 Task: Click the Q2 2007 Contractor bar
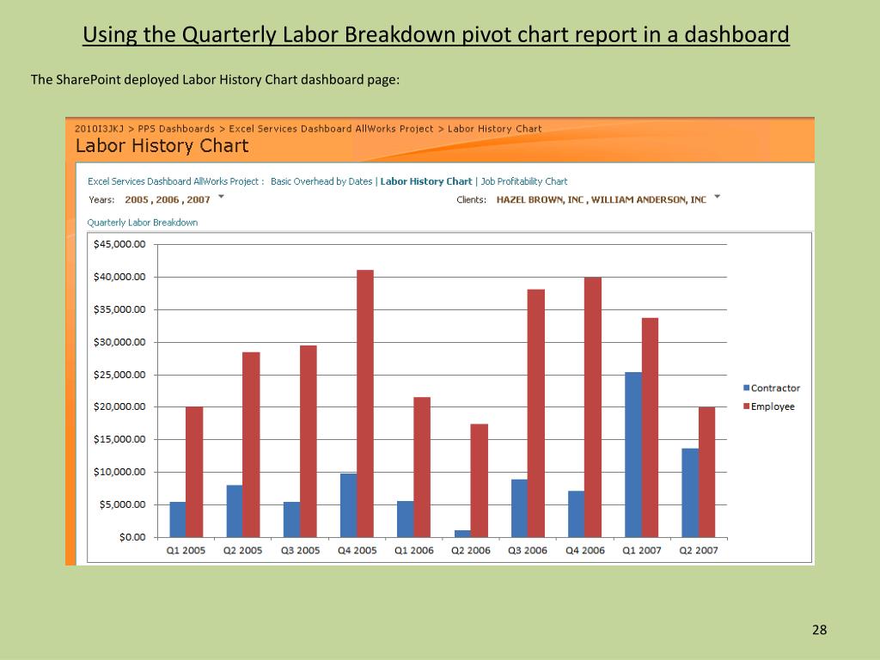pos(690,492)
